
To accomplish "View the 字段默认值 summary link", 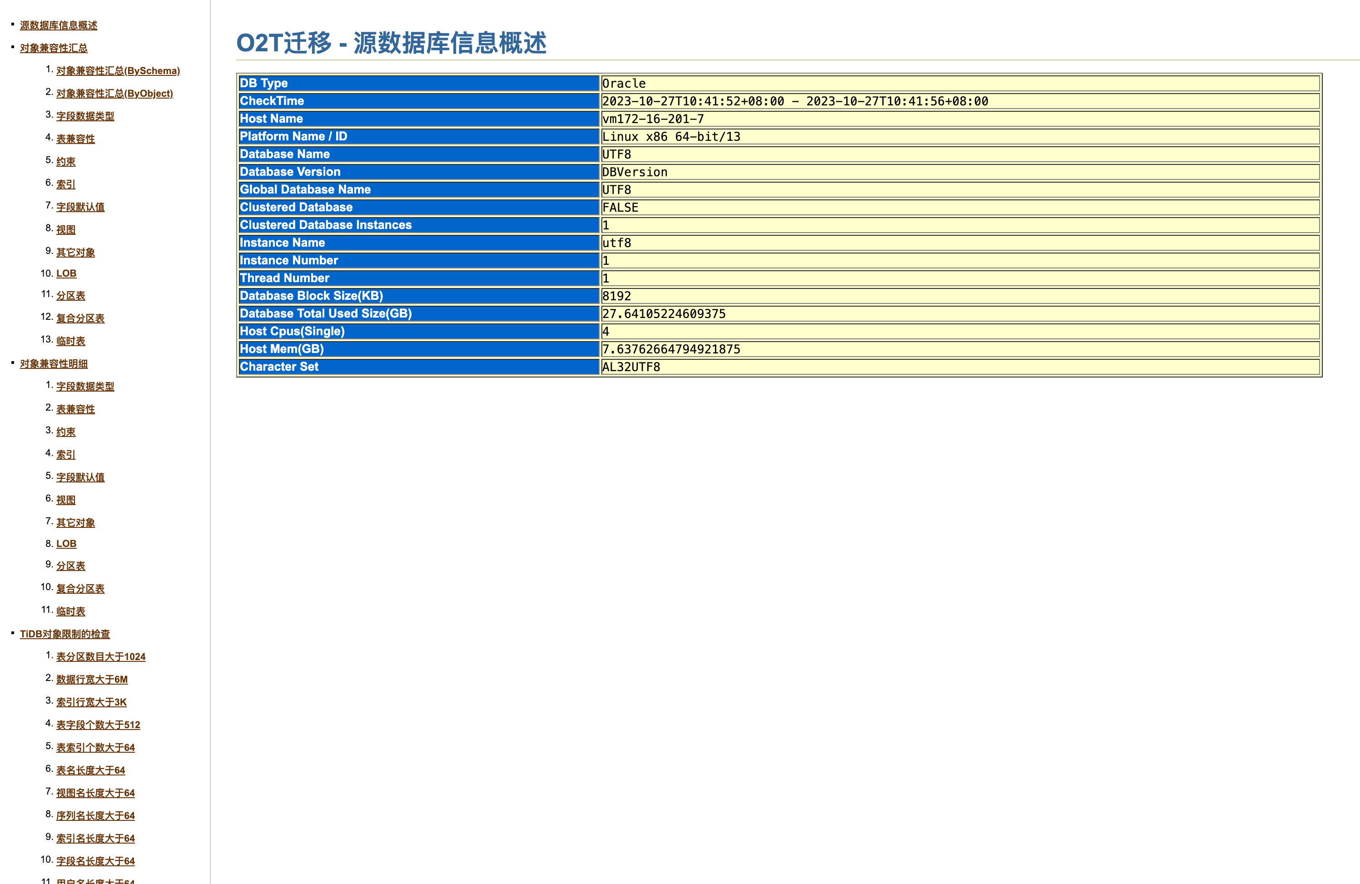I will pyautogui.click(x=80, y=207).
